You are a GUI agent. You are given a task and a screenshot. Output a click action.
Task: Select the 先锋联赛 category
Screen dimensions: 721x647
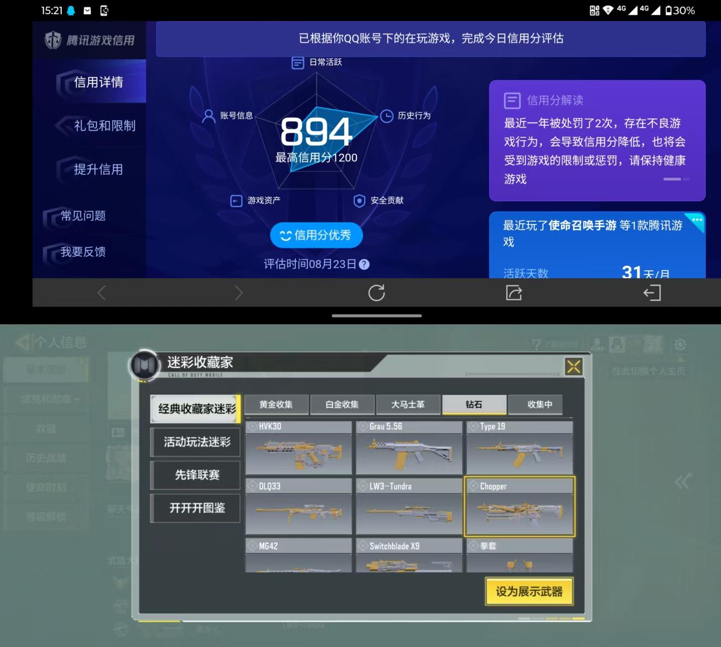tap(196, 475)
